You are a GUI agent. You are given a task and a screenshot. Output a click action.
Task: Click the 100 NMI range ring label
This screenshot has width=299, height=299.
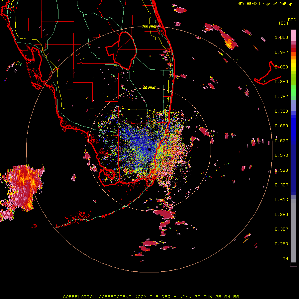[x=149, y=26]
